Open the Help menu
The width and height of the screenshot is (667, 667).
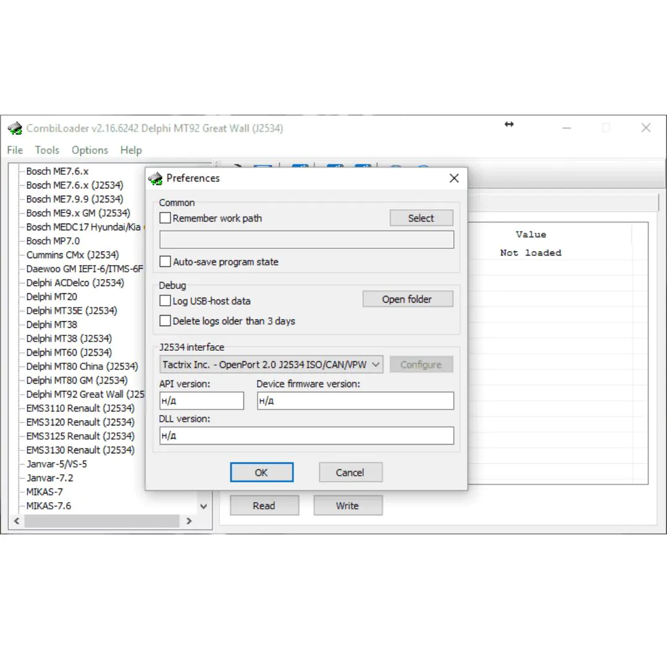point(131,150)
